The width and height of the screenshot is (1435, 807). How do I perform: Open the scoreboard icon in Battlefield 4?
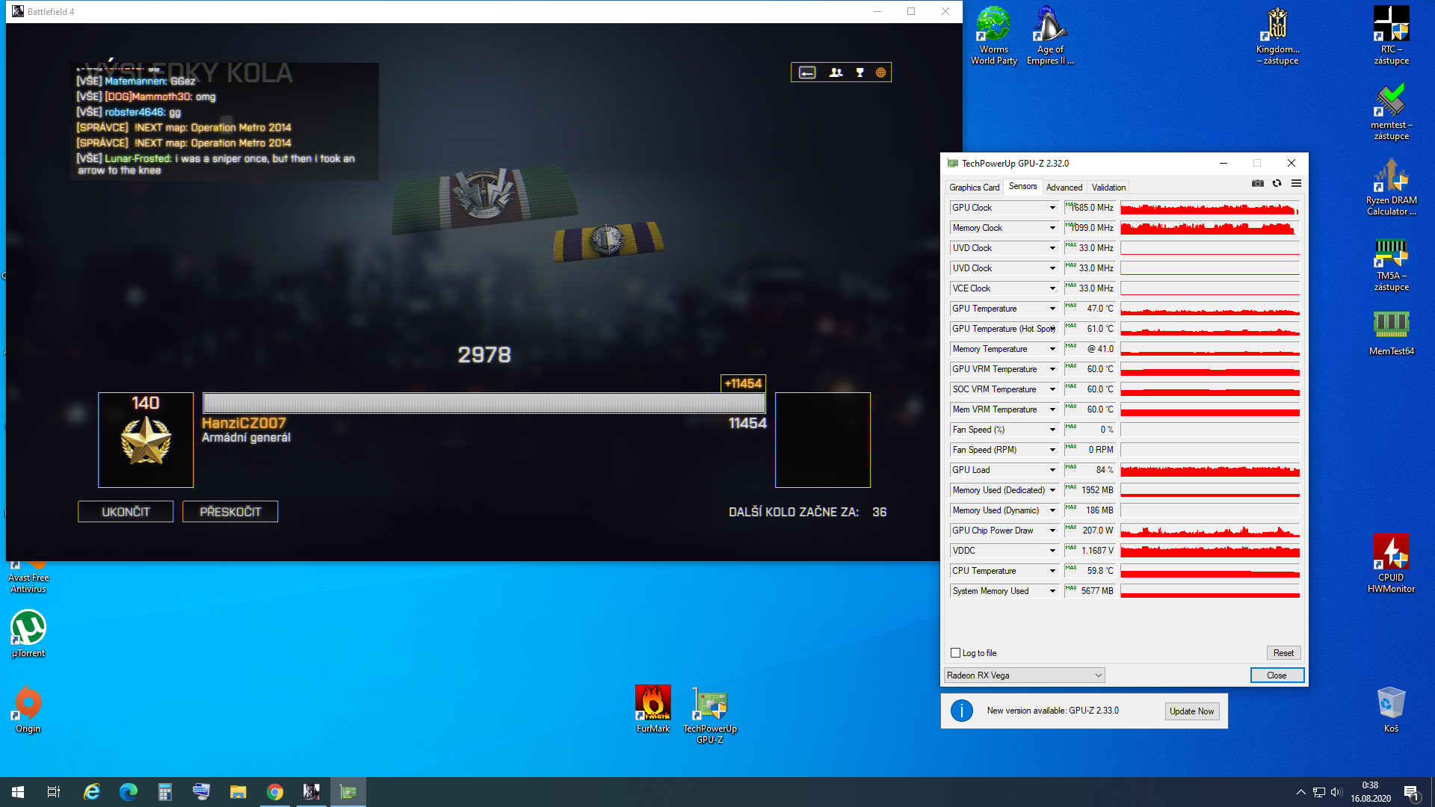pos(807,72)
